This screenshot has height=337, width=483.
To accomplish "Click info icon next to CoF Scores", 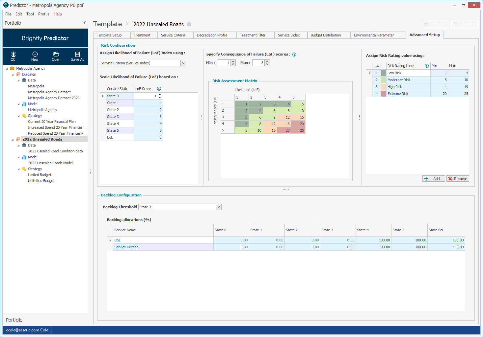I will [x=294, y=55].
